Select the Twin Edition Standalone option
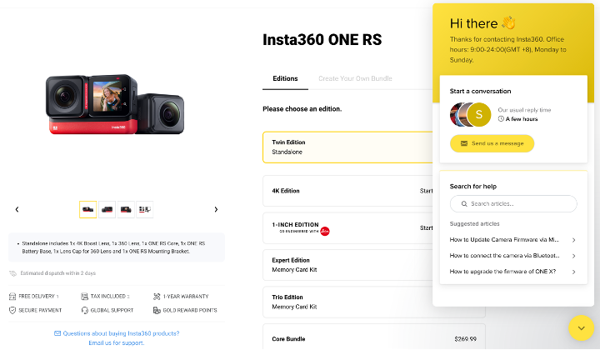Viewport: 600px width, 350px height. point(346,147)
